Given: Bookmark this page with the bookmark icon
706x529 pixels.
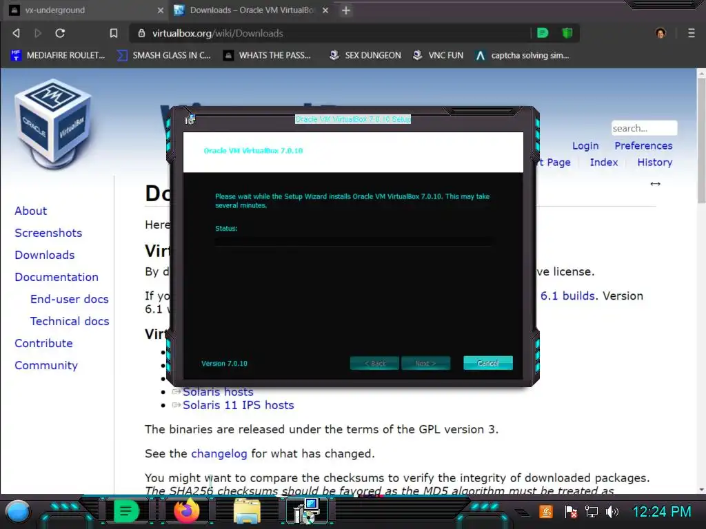Looking at the screenshot, I should coord(114,33).
